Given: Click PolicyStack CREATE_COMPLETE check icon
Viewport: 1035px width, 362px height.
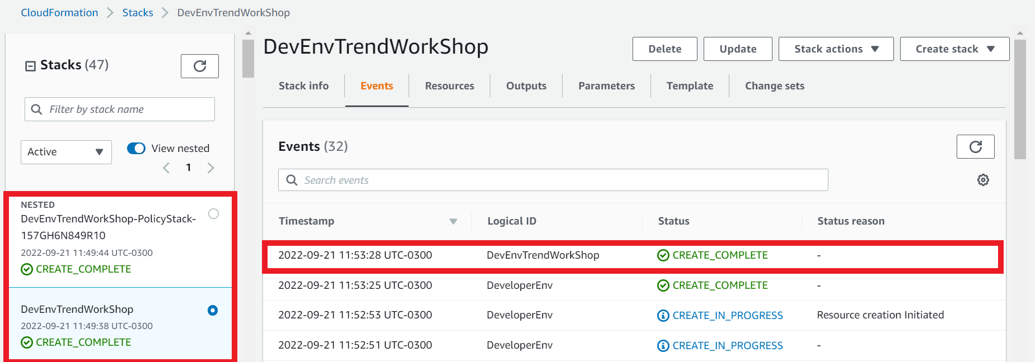Looking at the screenshot, I should pyautogui.click(x=27, y=269).
